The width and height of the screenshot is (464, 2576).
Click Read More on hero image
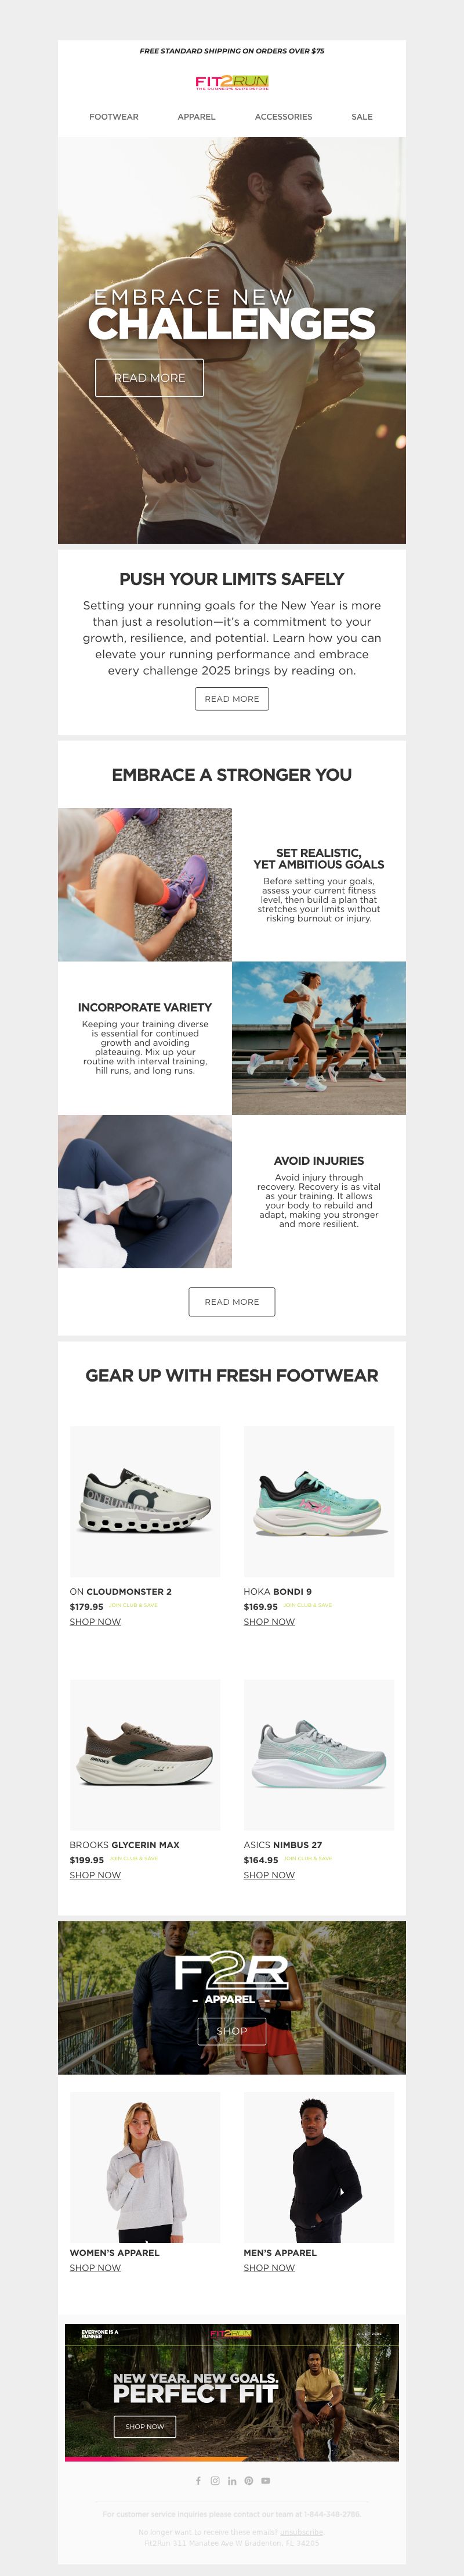tap(150, 378)
